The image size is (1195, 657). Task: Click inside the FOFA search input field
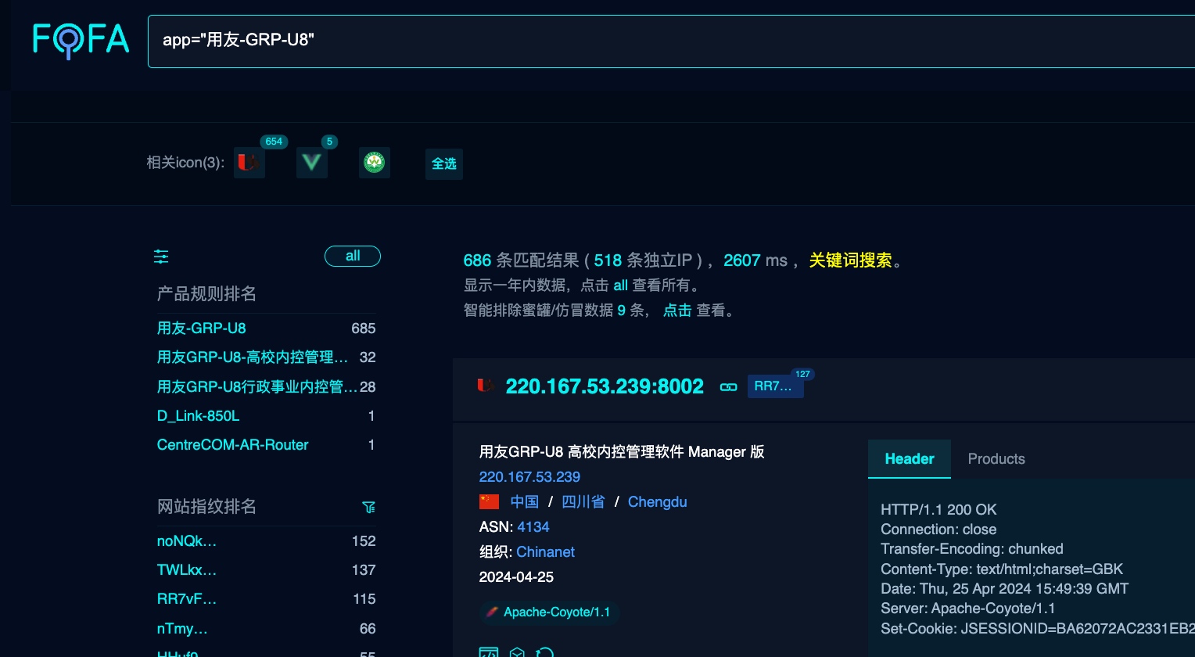point(547,41)
